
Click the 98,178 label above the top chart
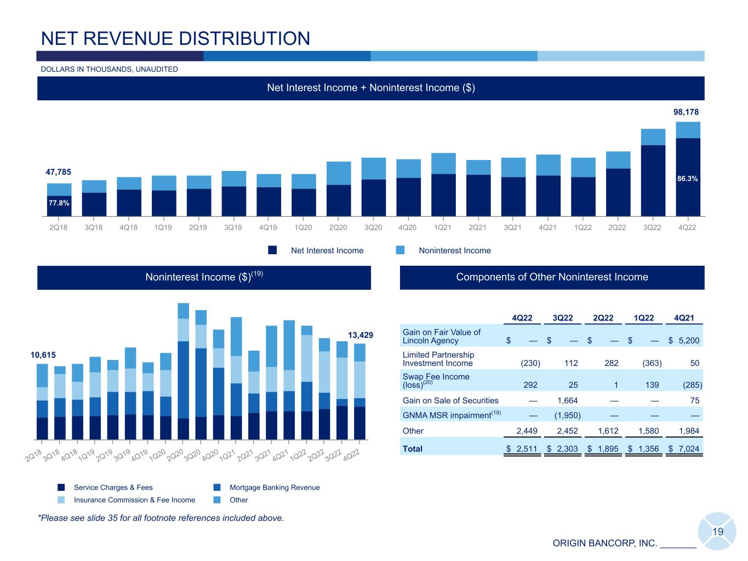tap(686, 112)
